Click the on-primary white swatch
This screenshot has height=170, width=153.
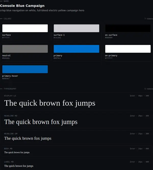pos(128,49)
